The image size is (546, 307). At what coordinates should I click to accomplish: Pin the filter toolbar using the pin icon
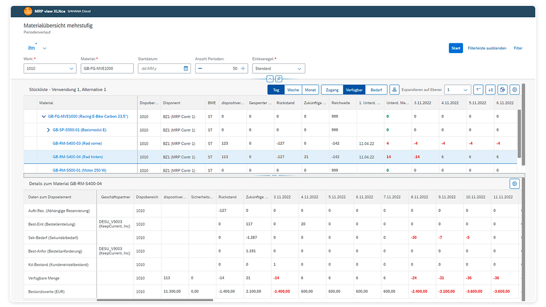tap(278, 79)
